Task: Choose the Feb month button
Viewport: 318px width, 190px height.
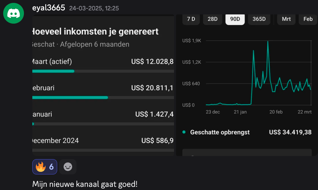Action: click(x=308, y=19)
